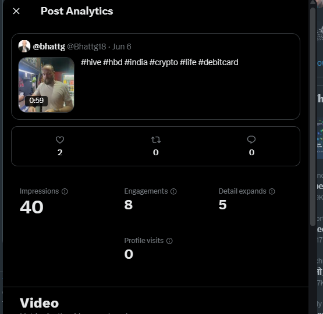The image size is (323, 314).
Task: Click the @Bhattg18 handle
Action: [87, 47]
